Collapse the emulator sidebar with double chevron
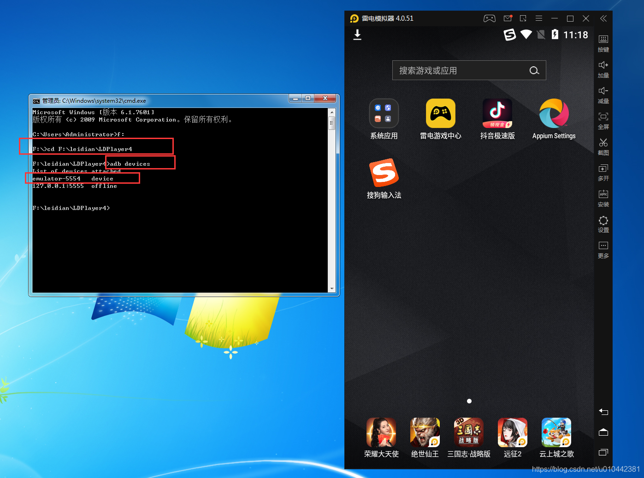Viewport: 644px width, 478px height. (x=603, y=18)
